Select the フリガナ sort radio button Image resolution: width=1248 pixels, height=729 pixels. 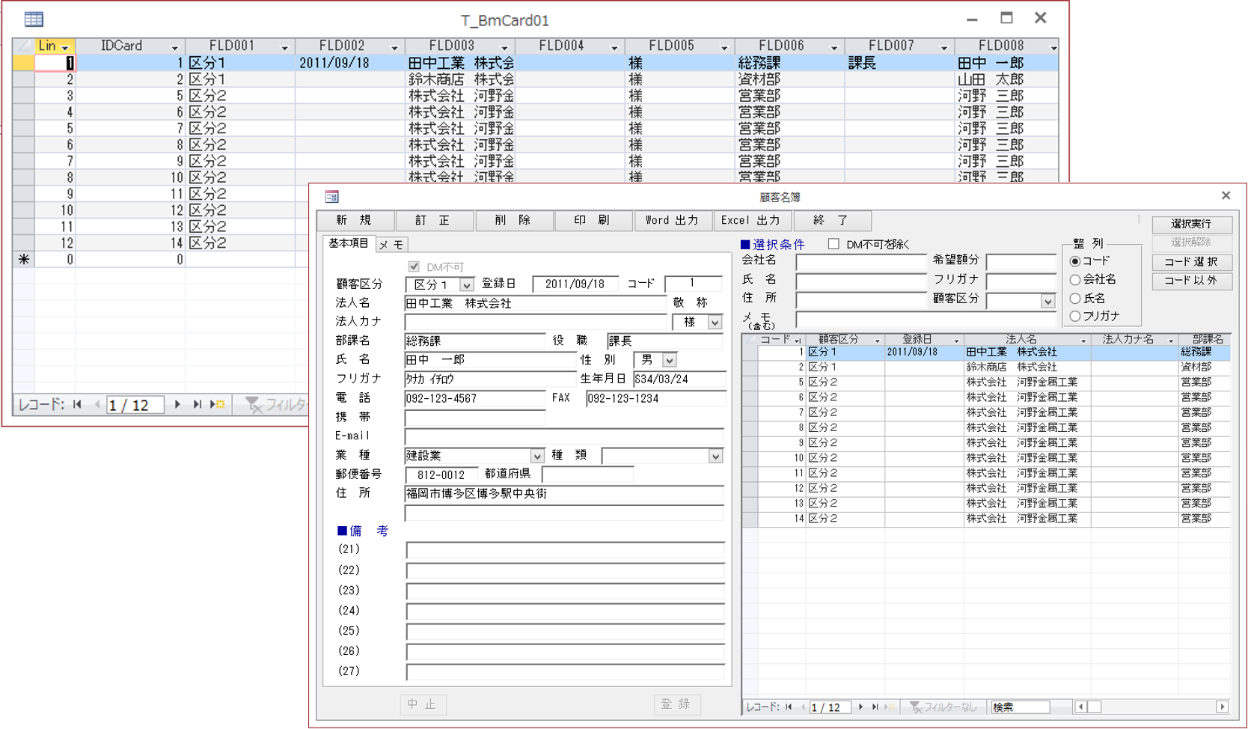[1075, 316]
